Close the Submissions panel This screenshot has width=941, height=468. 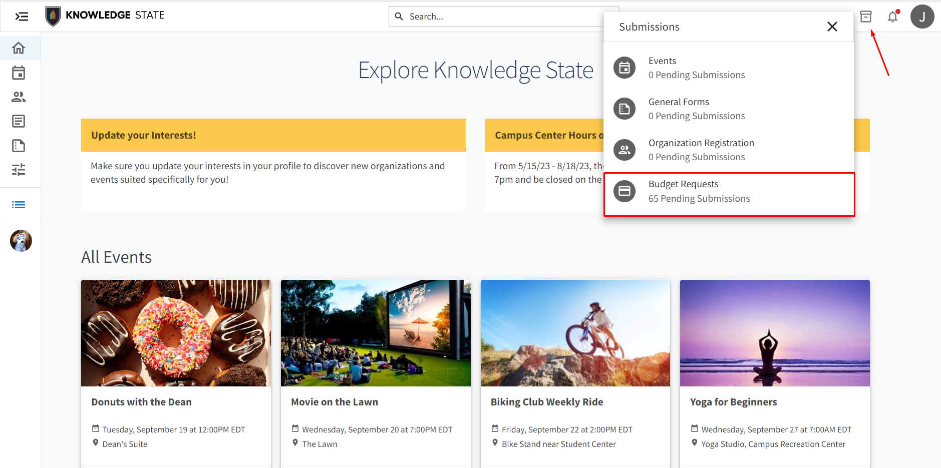click(x=832, y=27)
